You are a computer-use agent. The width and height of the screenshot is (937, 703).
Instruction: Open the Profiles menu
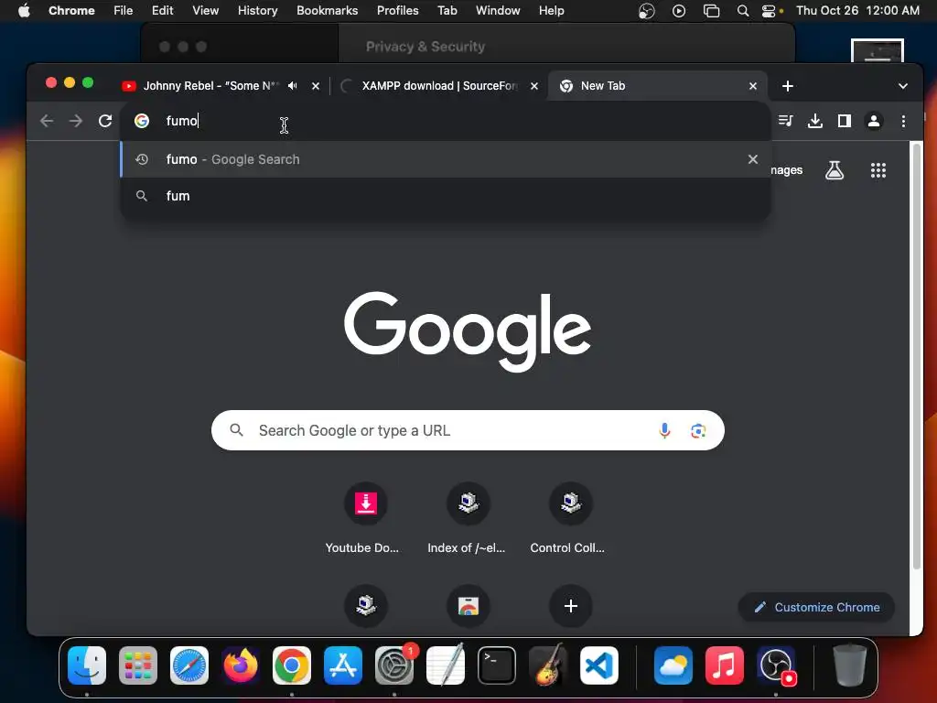pos(397,11)
